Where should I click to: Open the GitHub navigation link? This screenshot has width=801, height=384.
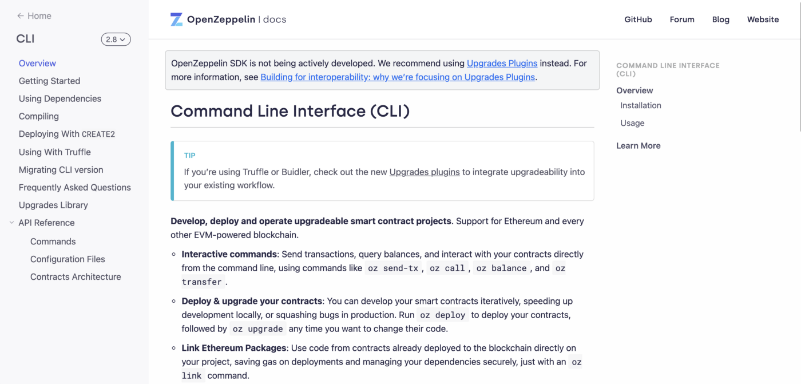(x=638, y=19)
